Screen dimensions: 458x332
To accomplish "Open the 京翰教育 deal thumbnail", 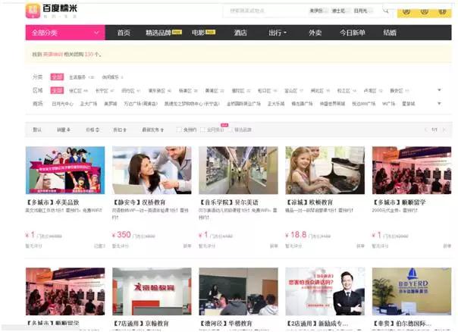I will tap(152, 291).
